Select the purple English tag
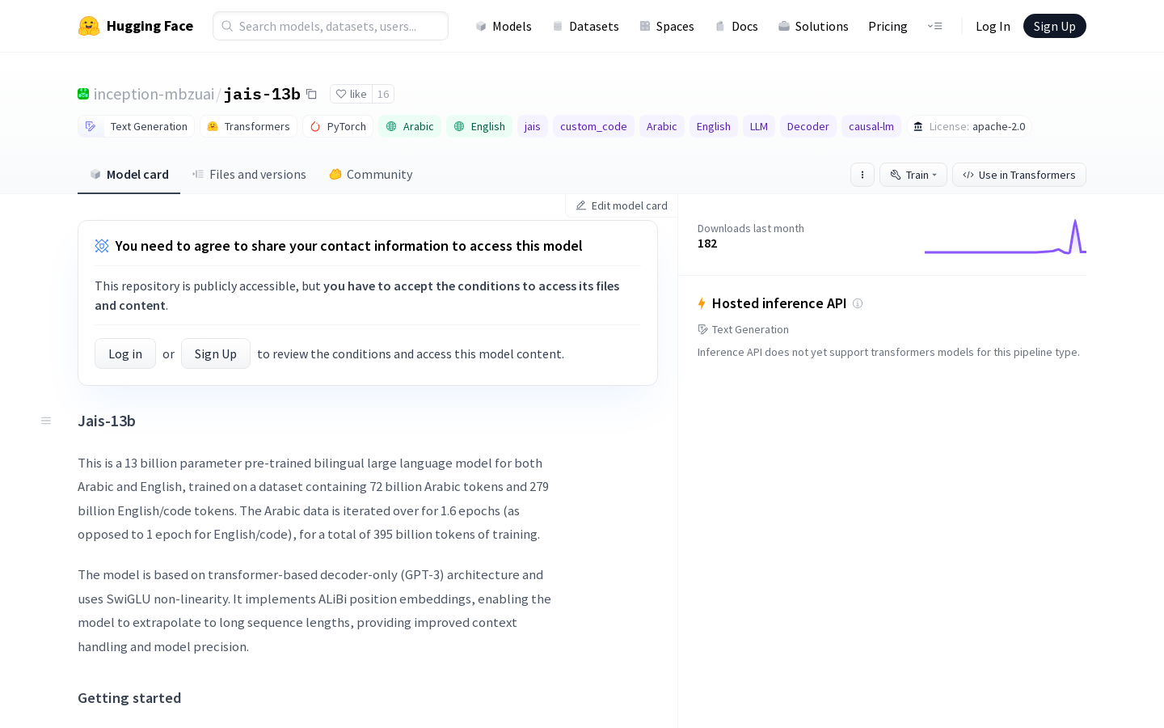The height and width of the screenshot is (728, 1164). (x=714, y=126)
